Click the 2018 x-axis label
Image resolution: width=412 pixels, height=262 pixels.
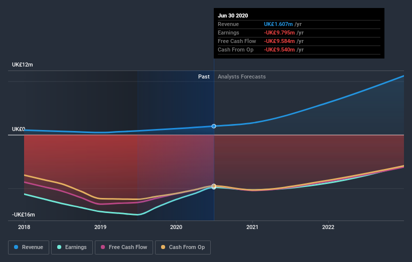[x=24, y=227]
